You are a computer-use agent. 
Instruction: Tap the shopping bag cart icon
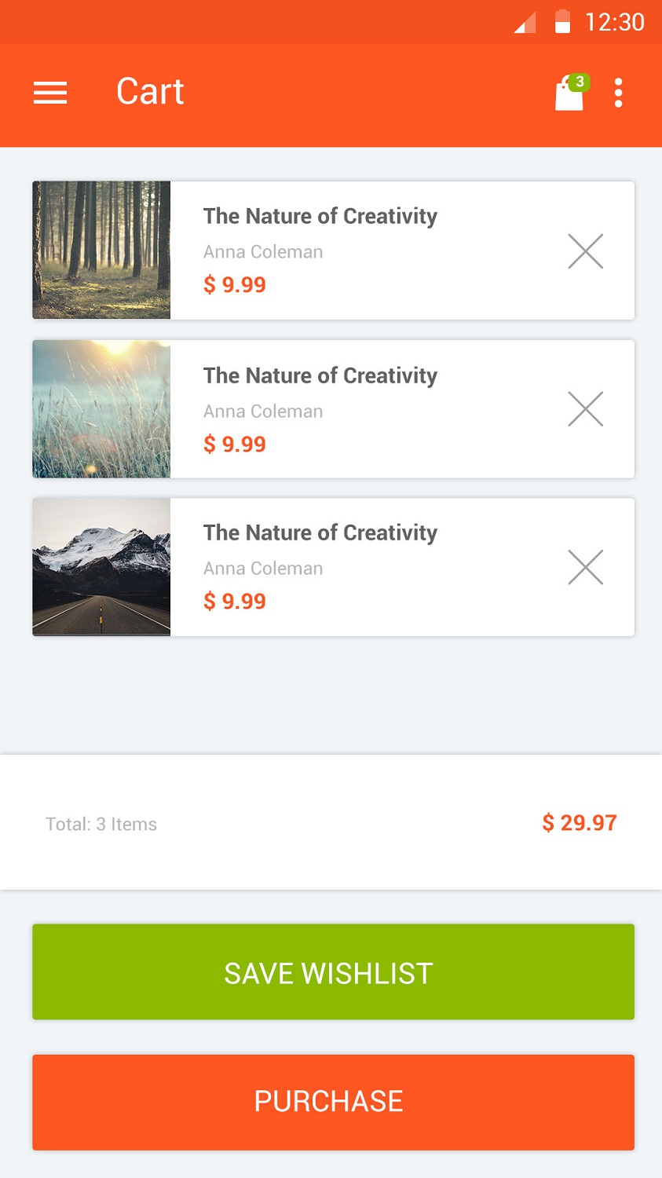point(570,93)
